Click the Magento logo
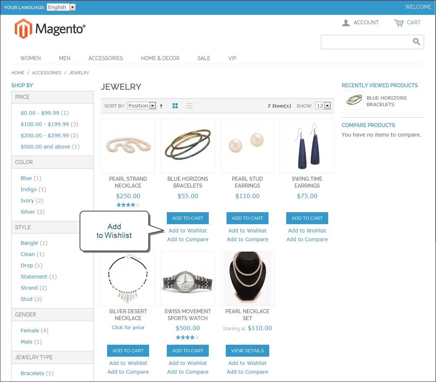 pyautogui.click(x=50, y=29)
